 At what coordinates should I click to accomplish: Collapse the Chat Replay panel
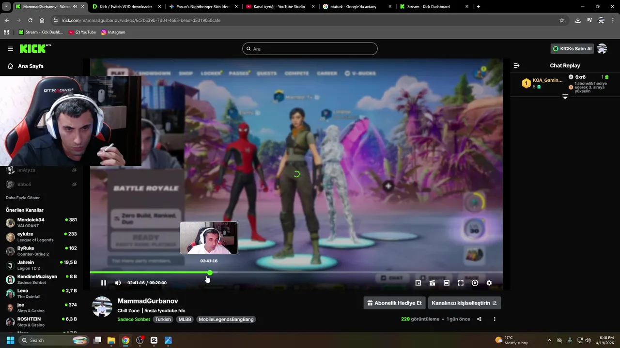516,65
